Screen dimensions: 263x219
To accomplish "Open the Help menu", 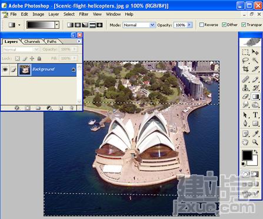I will point(129,14).
